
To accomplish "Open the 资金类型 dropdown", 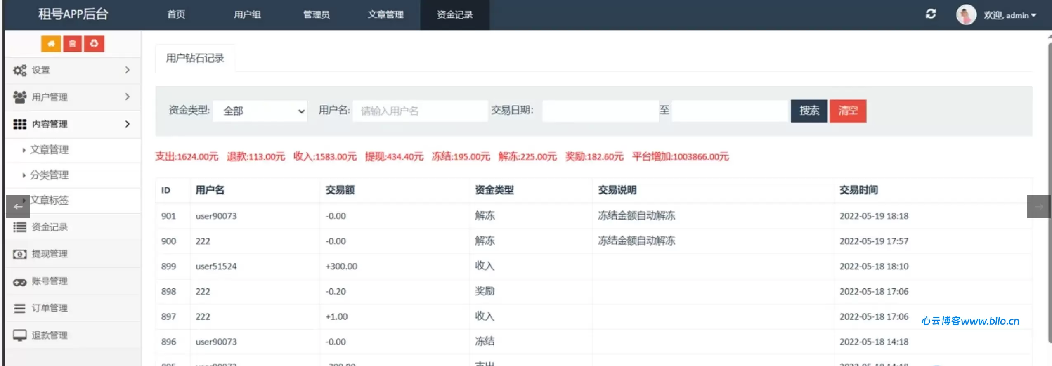I will (260, 111).
